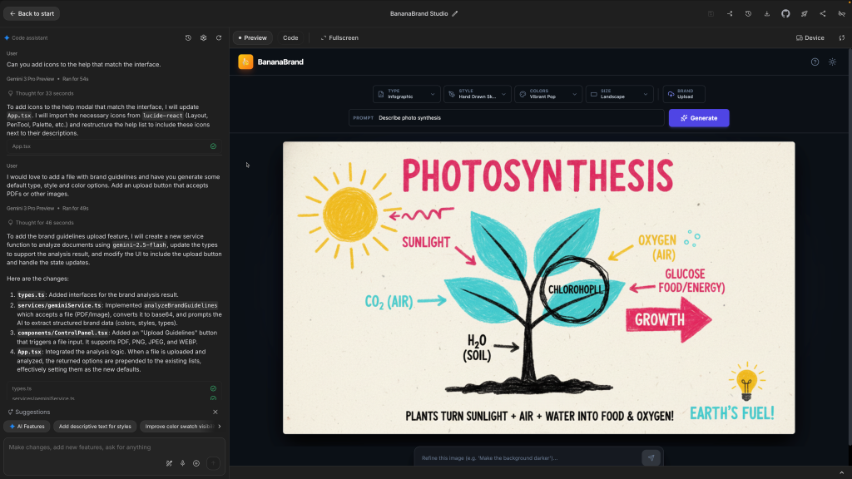Open the help icon in BananaBrand header
The width and height of the screenshot is (852, 479).
point(815,62)
